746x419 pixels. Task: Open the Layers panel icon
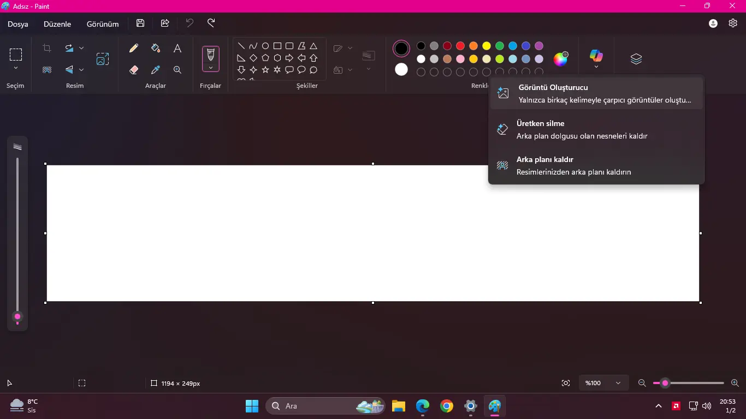[x=636, y=59]
